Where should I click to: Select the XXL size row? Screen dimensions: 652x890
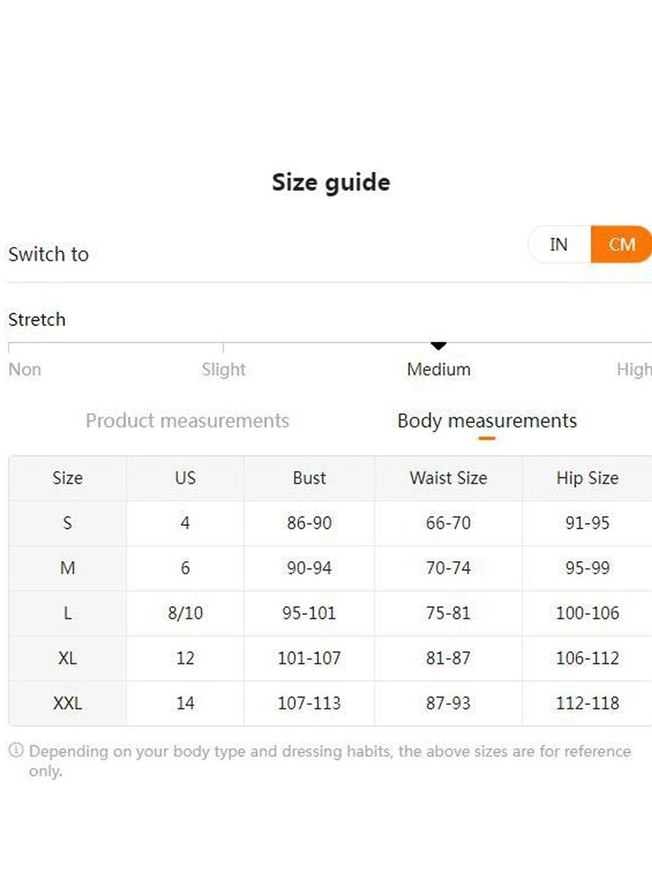(68, 702)
